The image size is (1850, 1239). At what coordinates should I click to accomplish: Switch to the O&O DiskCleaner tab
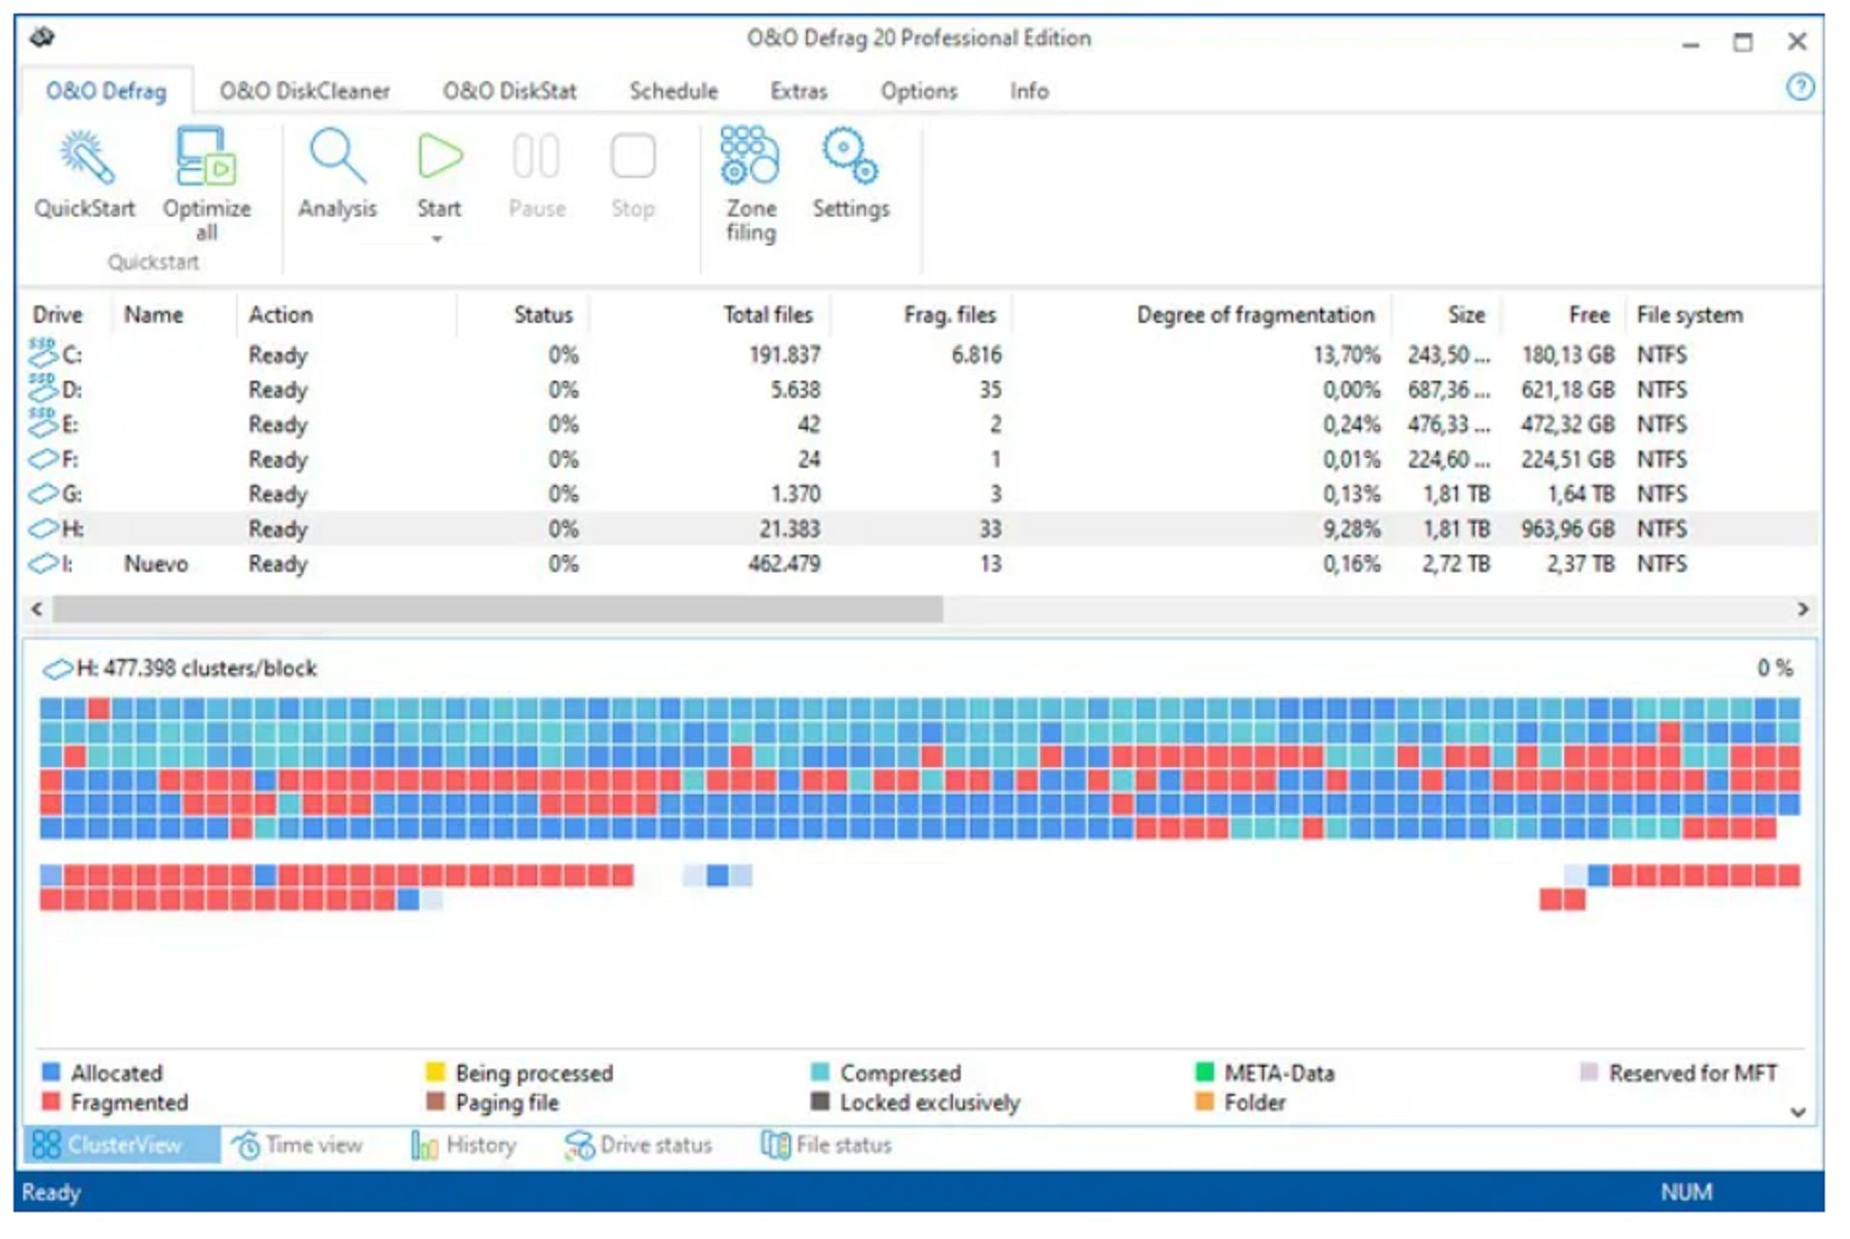(x=304, y=91)
